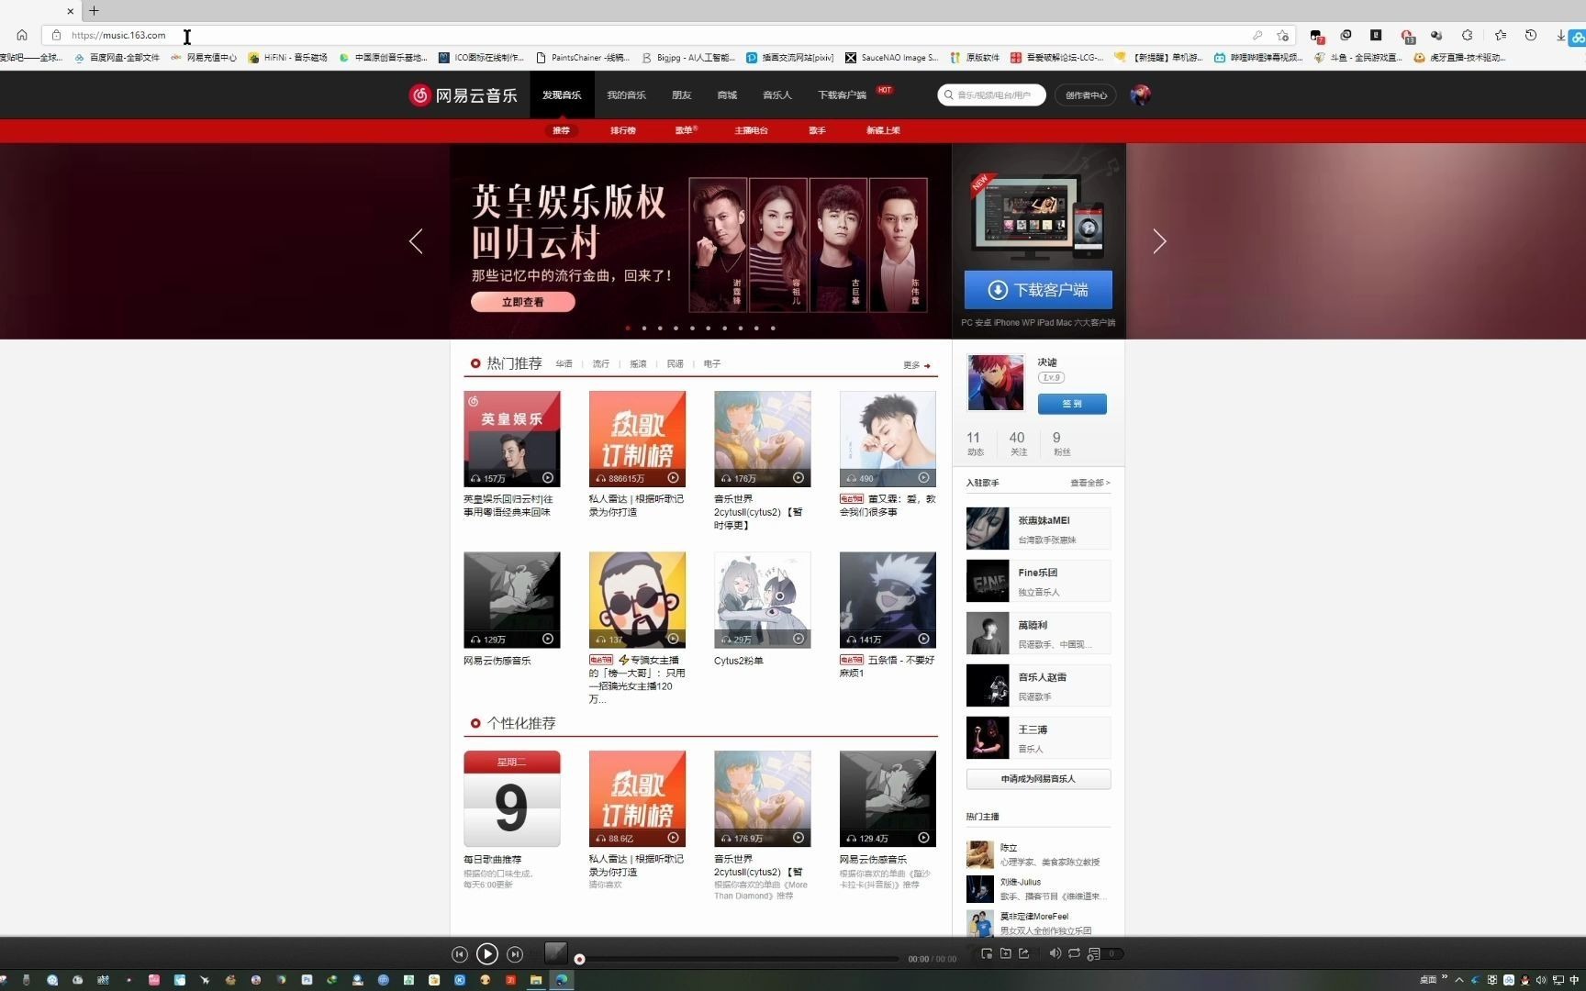Click the album cover thumbnail in the player bar
Viewport: 1586px width, 991px height.
pyautogui.click(x=556, y=953)
